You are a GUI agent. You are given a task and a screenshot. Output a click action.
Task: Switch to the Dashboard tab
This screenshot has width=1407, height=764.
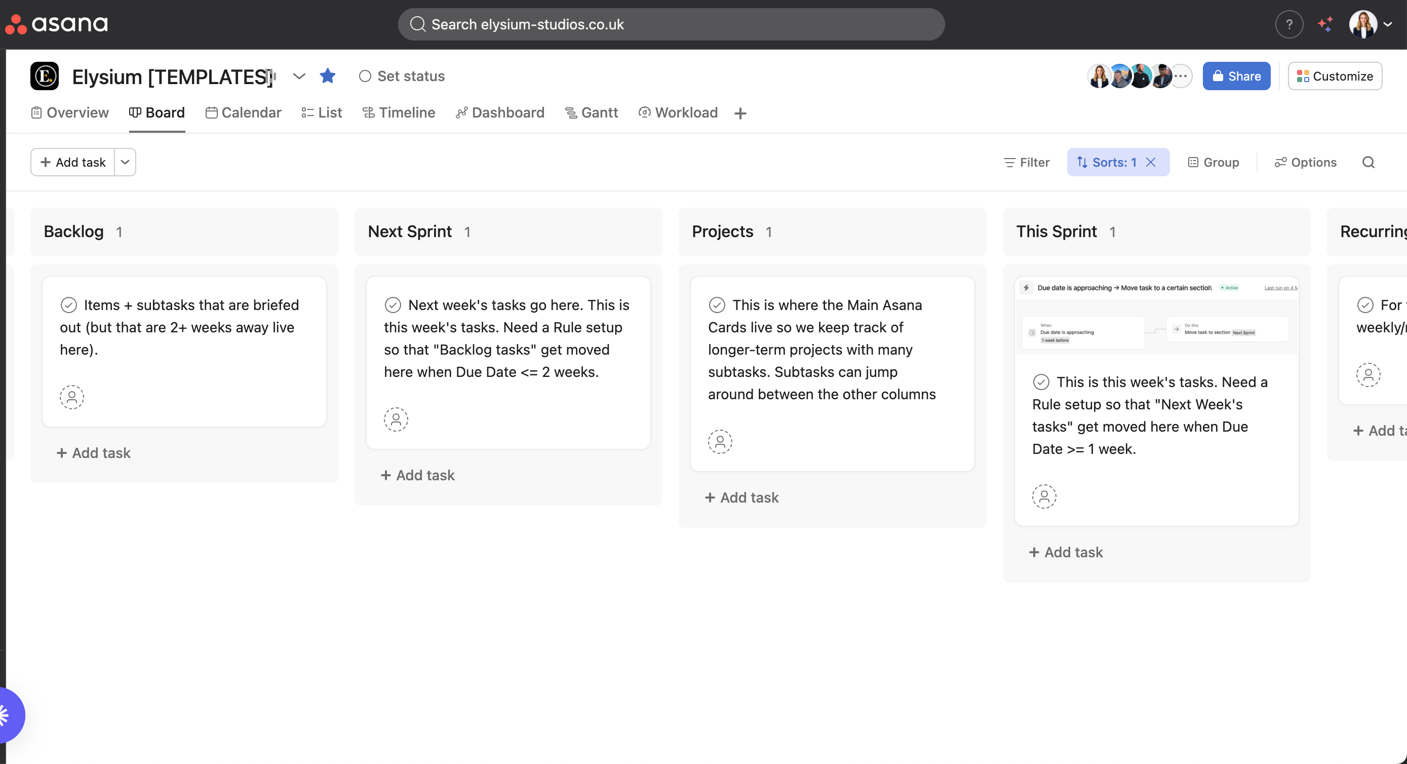coord(500,112)
